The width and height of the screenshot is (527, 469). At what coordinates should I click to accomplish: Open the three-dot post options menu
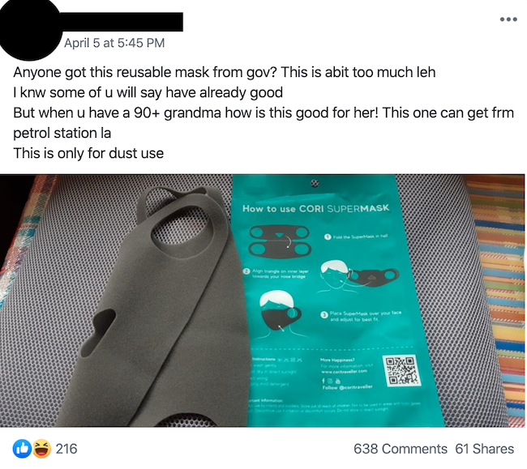[x=508, y=19]
